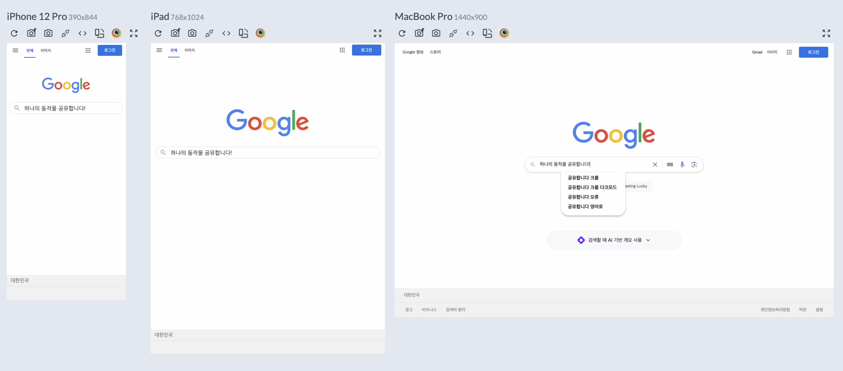Open Google apps grid in iPad view
Image resolution: width=843 pixels, height=371 pixels.
342,50
